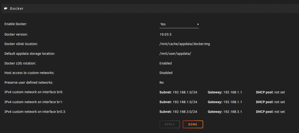Click the Docker LOG rotation label
Screen dimensions: 299x133
click(20, 63)
